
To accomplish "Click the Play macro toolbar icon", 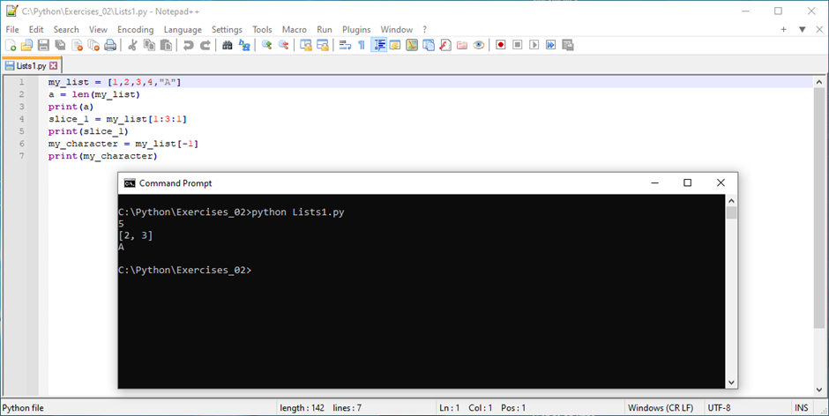I will coord(534,45).
